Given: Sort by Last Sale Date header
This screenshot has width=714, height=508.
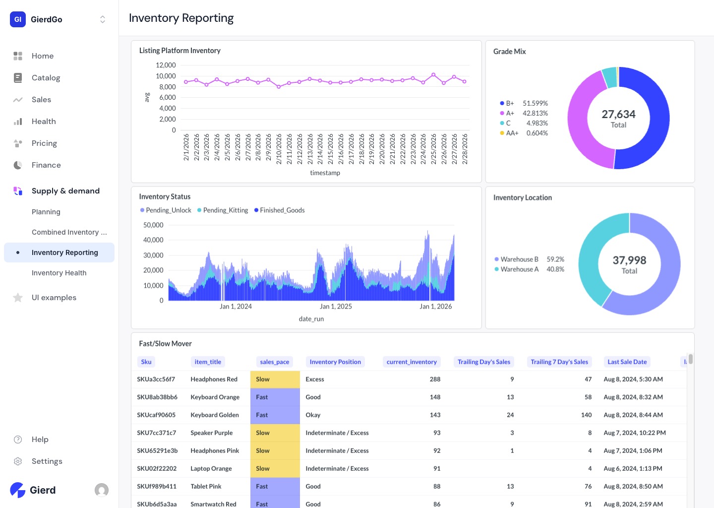Looking at the screenshot, I should [627, 362].
